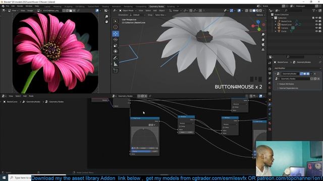Open the File menu
The image size is (323, 181).
[x=8, y=6]
